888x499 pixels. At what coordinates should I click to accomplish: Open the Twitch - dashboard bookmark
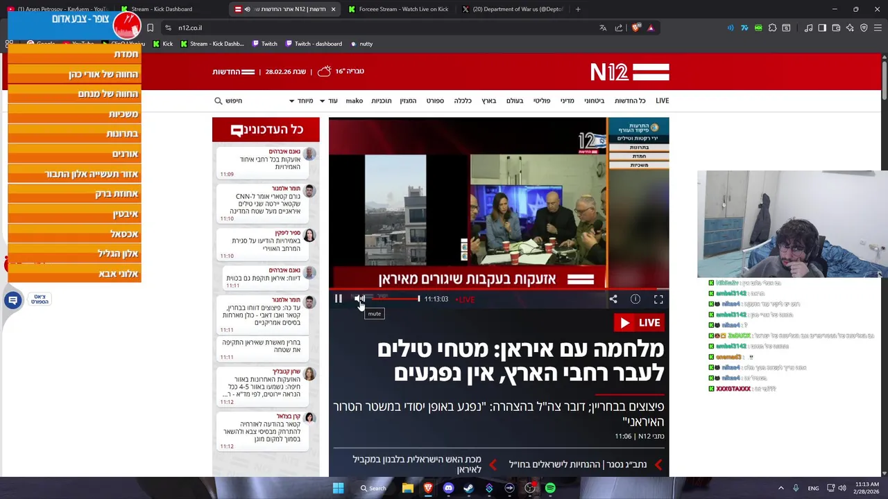pos(312,44)
